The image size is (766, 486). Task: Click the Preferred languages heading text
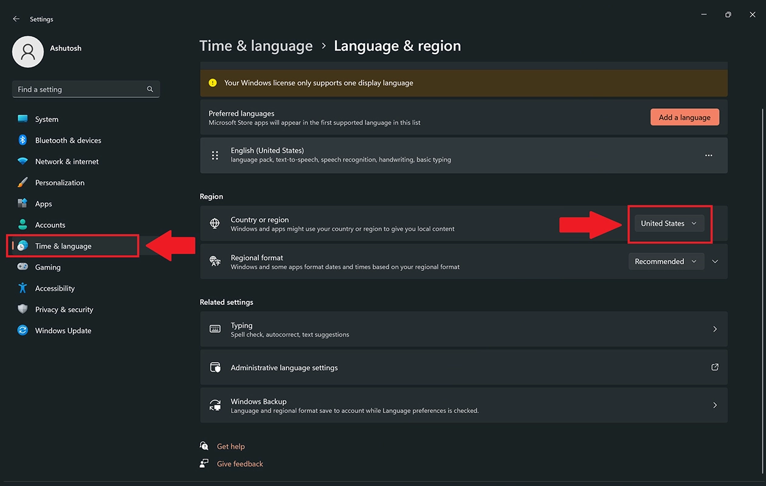coord(241,114)
